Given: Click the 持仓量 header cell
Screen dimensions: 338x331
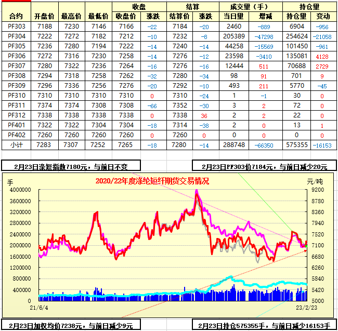Looking at the screenshot, I should tap(310, 6).
